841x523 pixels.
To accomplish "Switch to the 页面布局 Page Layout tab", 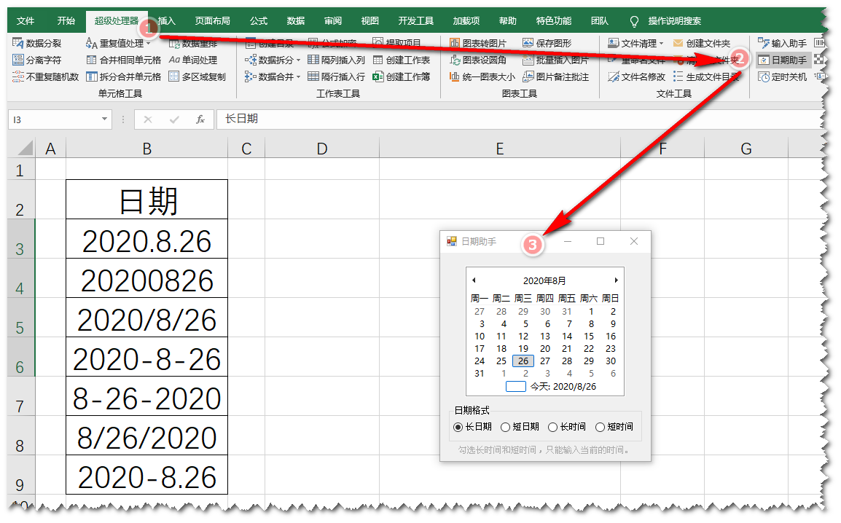I will click(212, 21).
